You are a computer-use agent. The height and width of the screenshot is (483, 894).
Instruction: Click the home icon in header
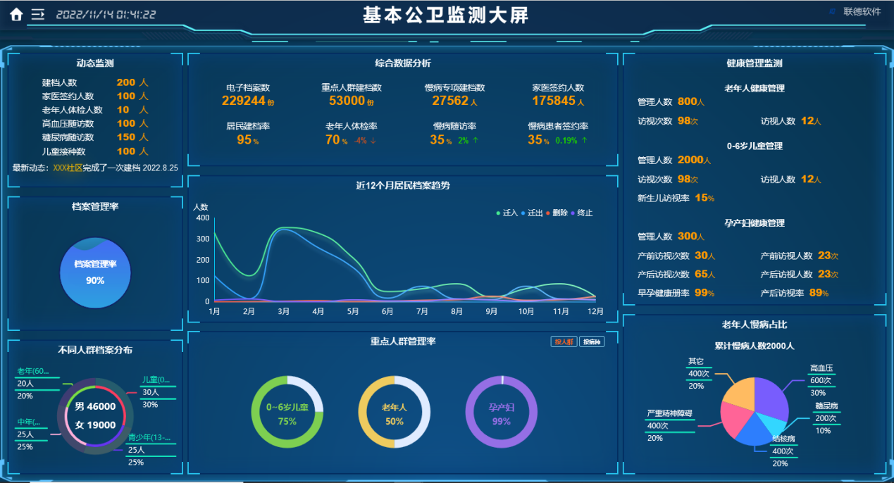tap(16, 15)
